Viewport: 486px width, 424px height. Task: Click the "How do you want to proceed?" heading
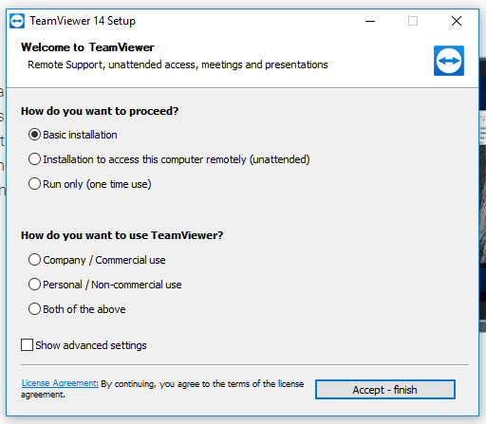click(x=100, y=111)
